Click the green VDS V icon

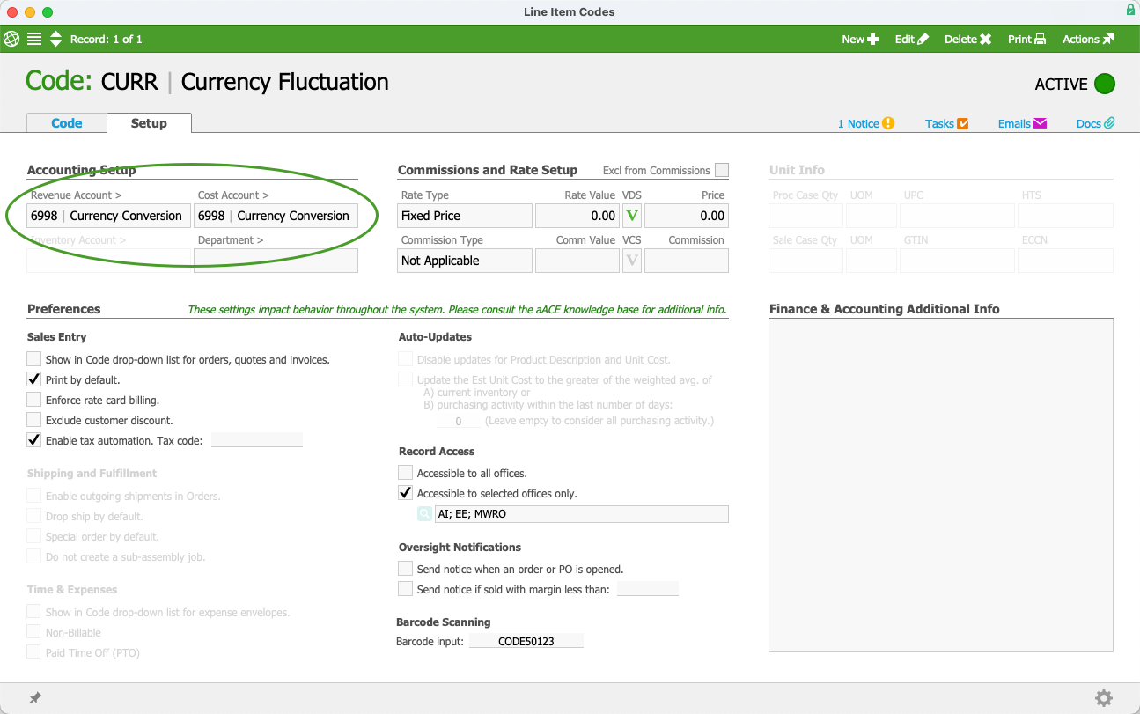point(632,216)
